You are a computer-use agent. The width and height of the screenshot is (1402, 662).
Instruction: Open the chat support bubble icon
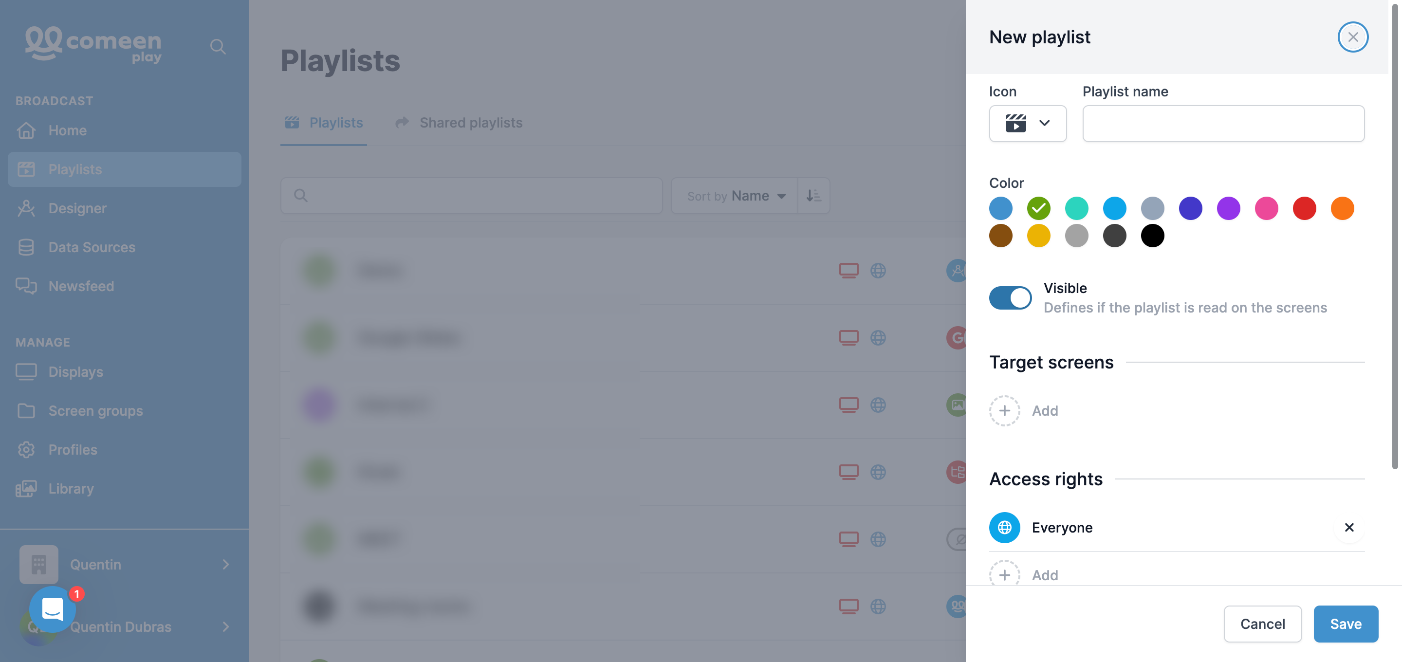[x=52, y=608]
